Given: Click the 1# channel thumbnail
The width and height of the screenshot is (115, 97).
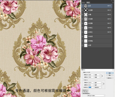Looking at the screenshot, I should click(x=86, y=10).
